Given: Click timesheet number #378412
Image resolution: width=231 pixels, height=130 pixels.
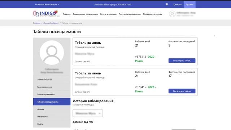Looking at the screenshot, I should (x=140, y=57).
